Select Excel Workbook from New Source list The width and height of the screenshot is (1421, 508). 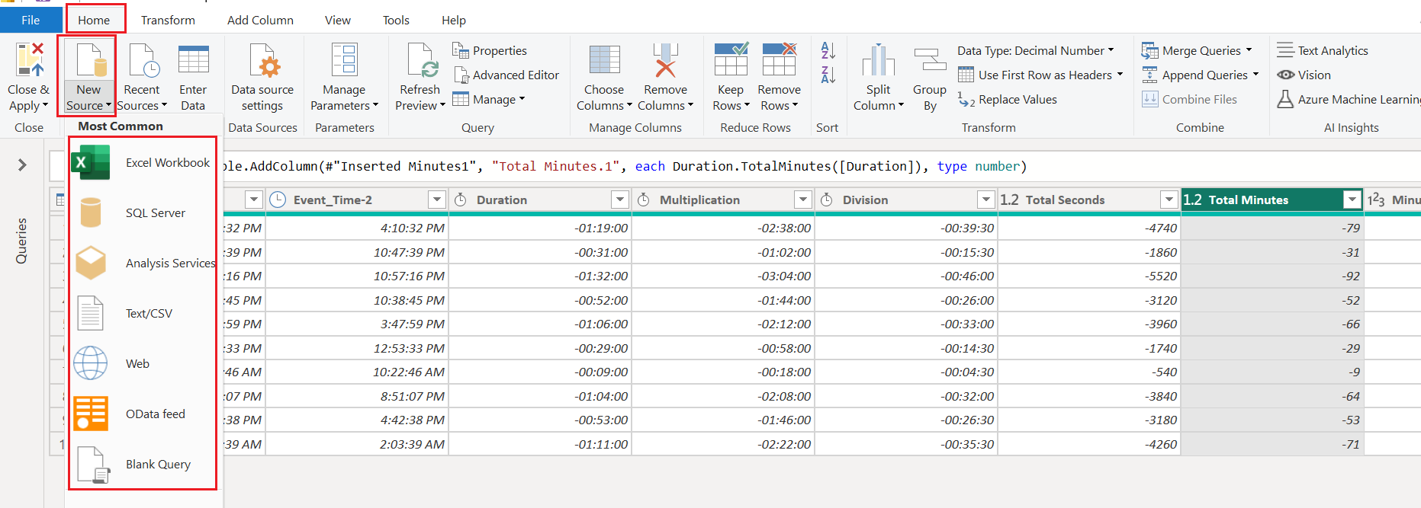pos(143,163)
